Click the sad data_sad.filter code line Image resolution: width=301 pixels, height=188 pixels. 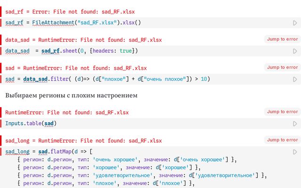tap(108, 79)
